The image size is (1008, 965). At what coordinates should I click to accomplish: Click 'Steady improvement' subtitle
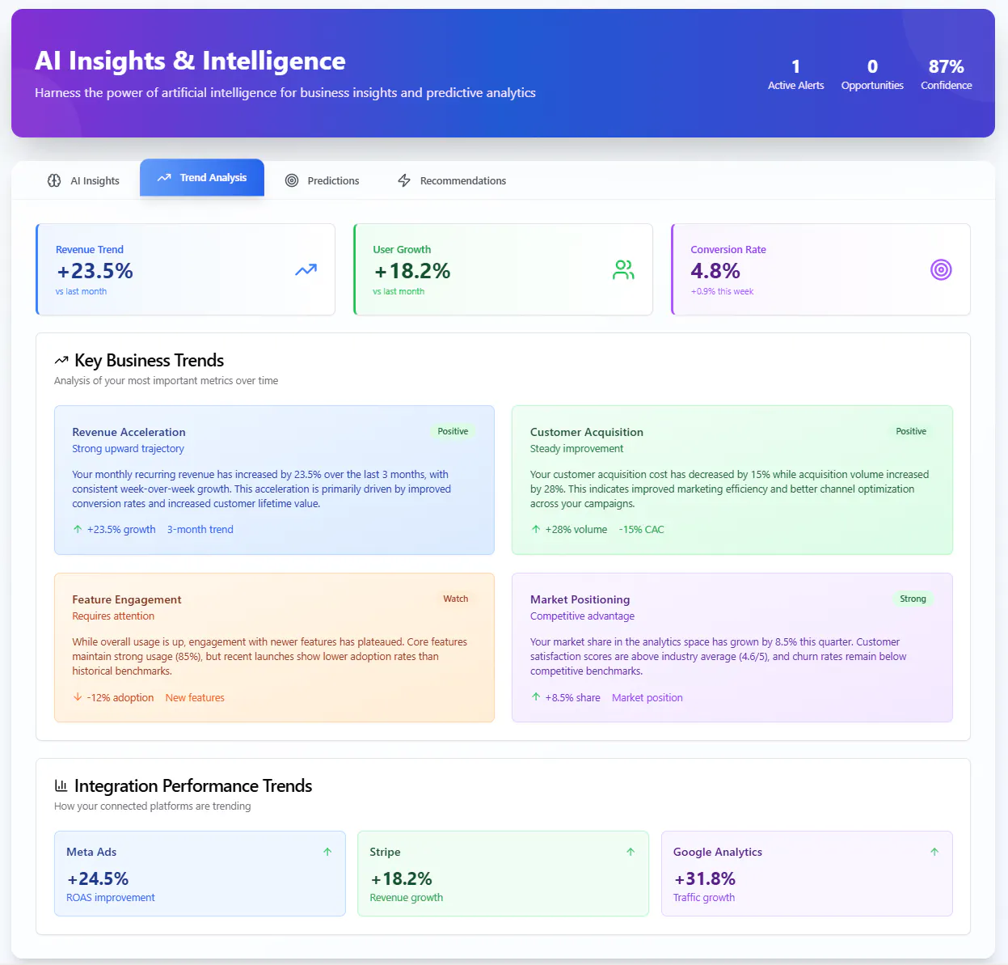[x=577, y=448]
